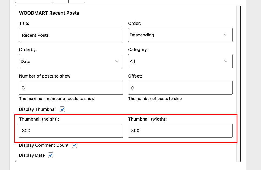Open the Orderby dropdown showing Date
The width and height of the screenshot is (261, 170).
point(71,61)
